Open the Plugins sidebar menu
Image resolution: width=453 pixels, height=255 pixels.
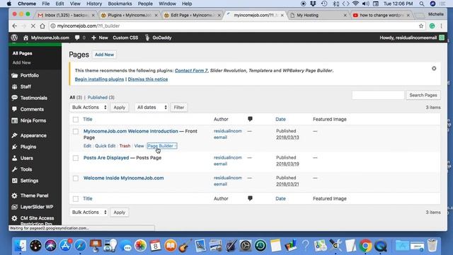28,147
